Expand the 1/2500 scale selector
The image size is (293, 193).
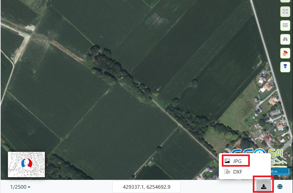tap(20, 187)
